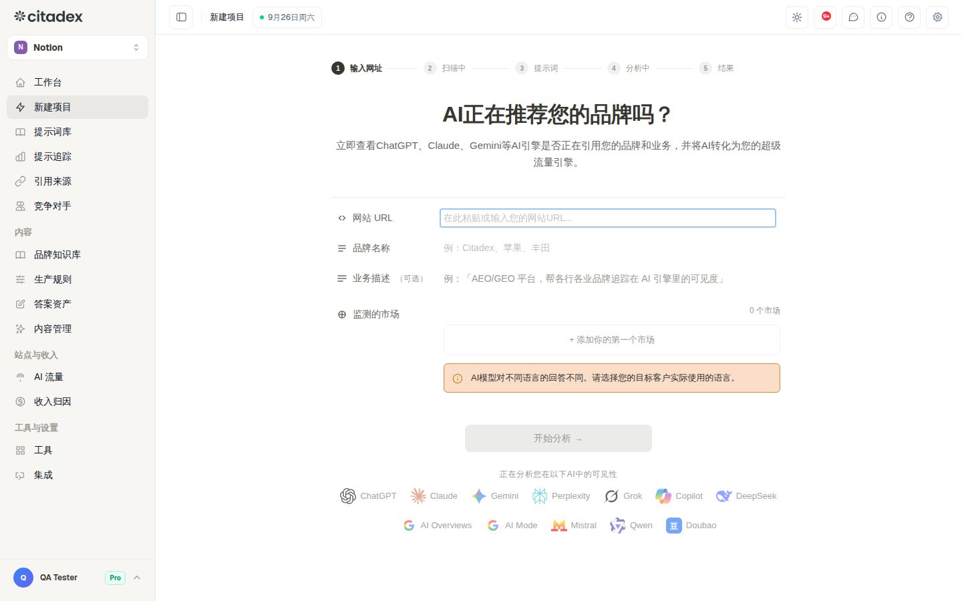Open 提示词库 from the sidebar
Image resolution: width=962 pixels, height=601 pixels.
click(77, 132)
